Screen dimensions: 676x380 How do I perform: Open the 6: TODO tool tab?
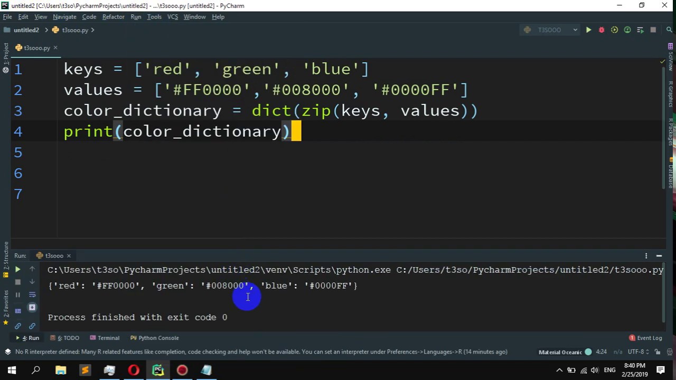(64, 338)
